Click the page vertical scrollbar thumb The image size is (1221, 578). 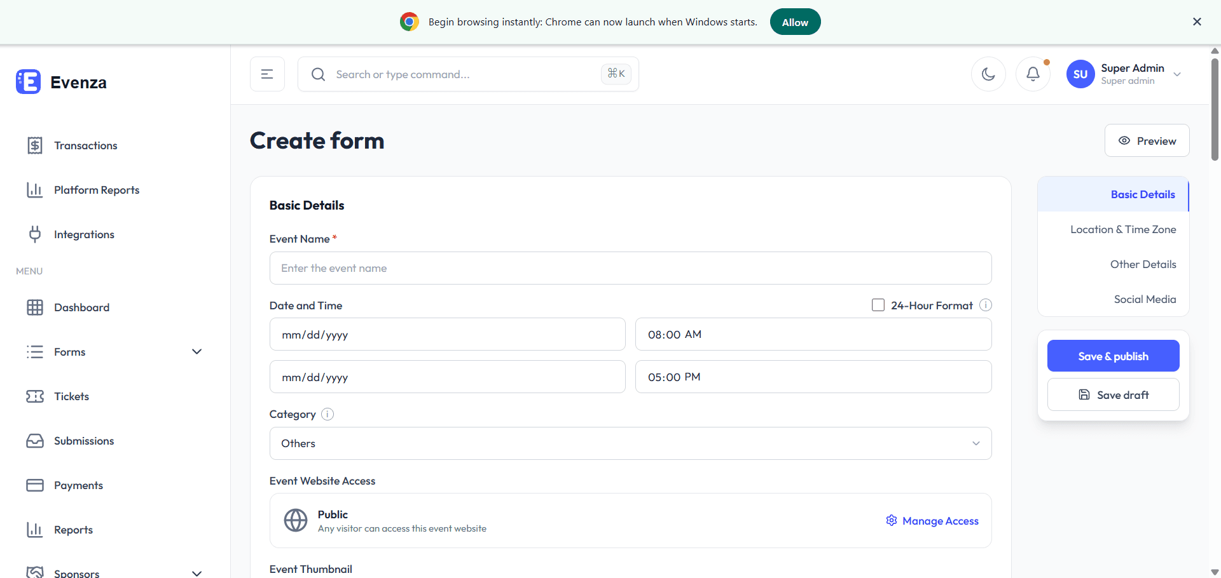(1215, 109)
